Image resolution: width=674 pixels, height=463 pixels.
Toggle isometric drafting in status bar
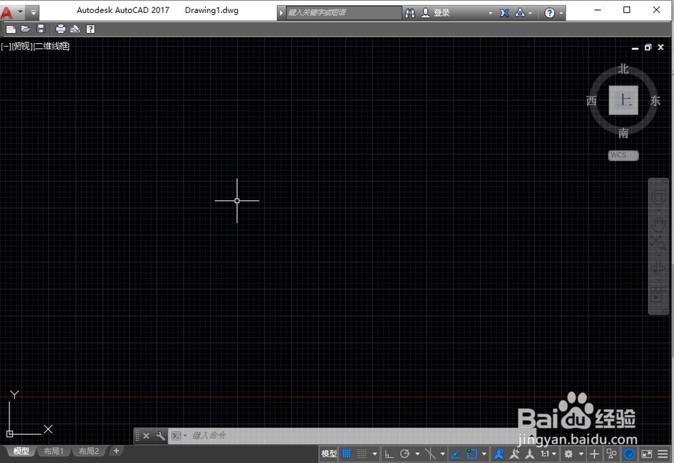pos(430,454)
